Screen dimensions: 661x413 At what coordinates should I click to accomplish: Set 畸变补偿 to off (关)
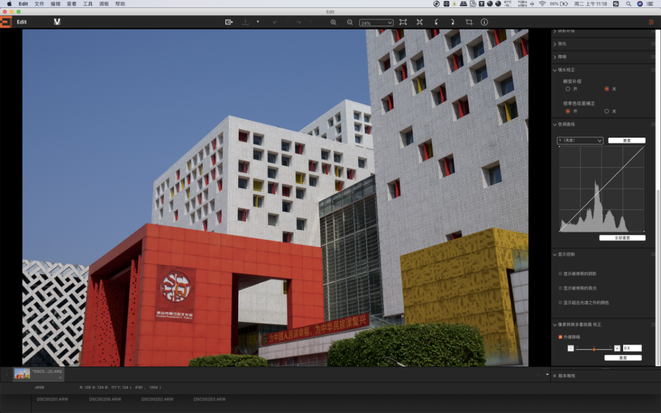tap(607, 89)
